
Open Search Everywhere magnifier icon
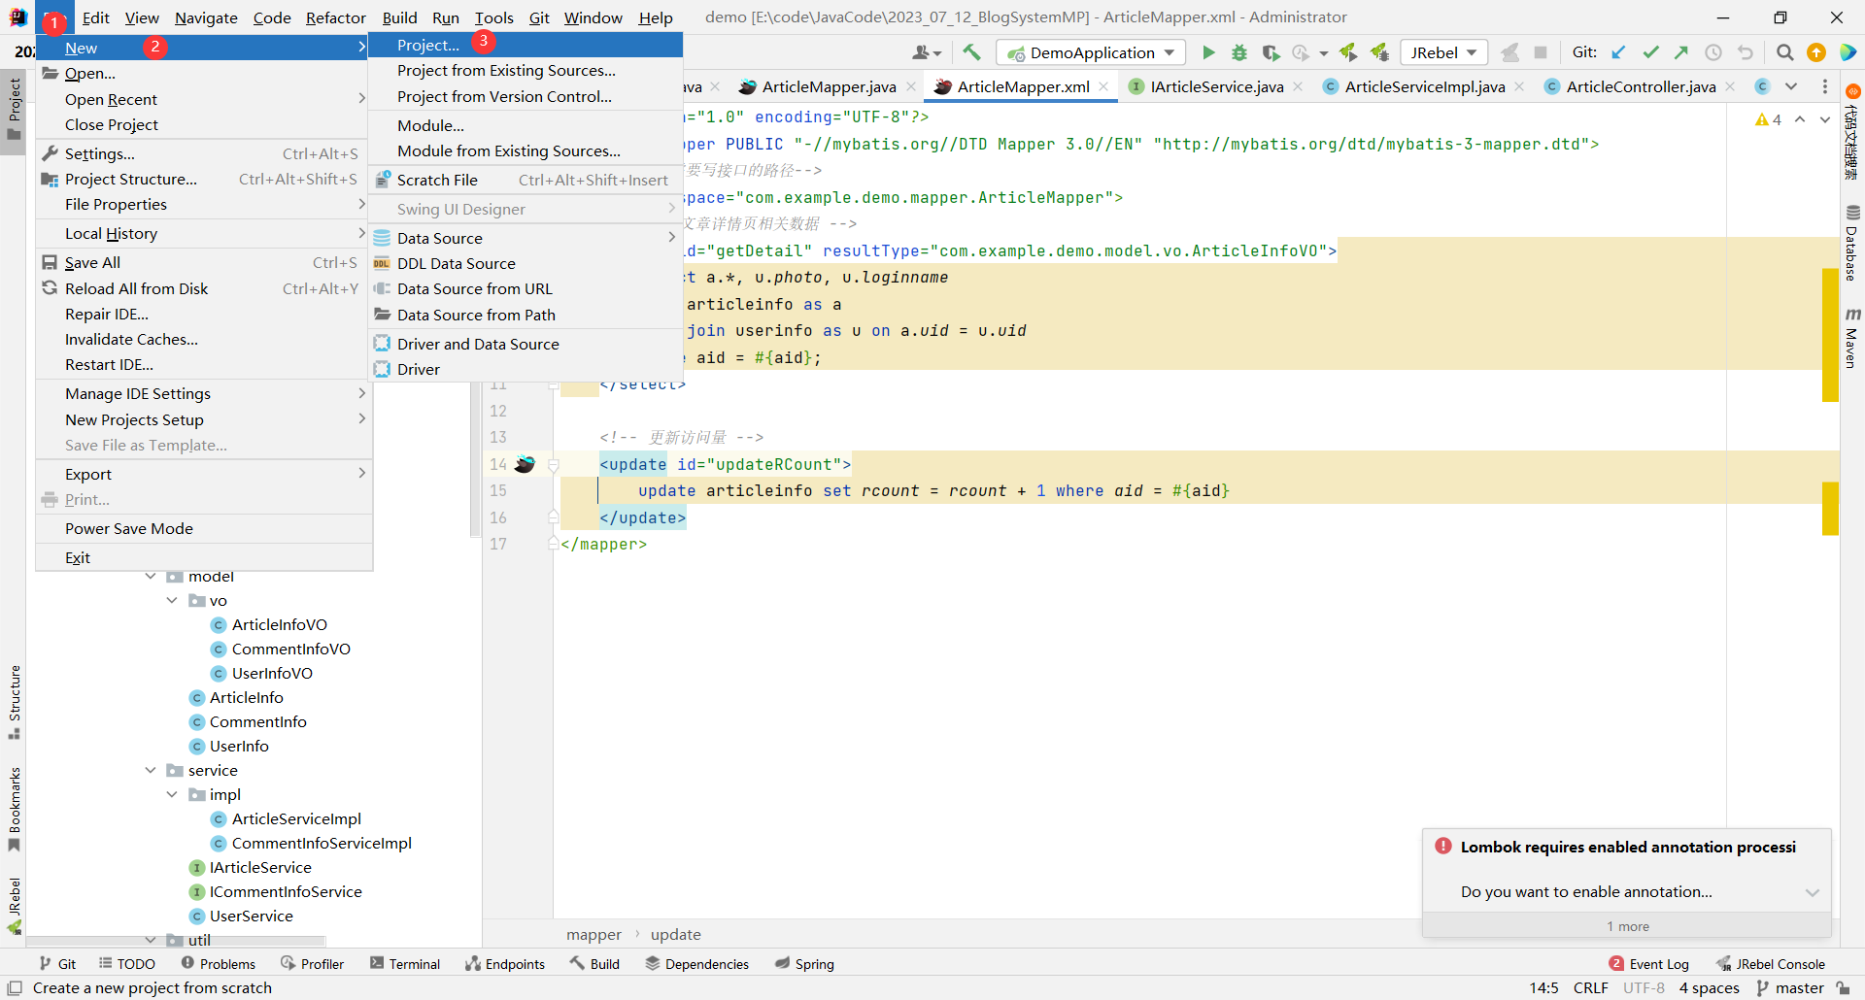(x=1784, y=52)
